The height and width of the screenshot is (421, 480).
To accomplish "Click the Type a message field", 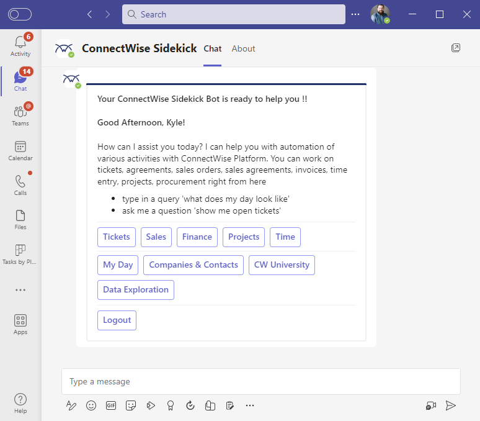I will tap(261, 381).
